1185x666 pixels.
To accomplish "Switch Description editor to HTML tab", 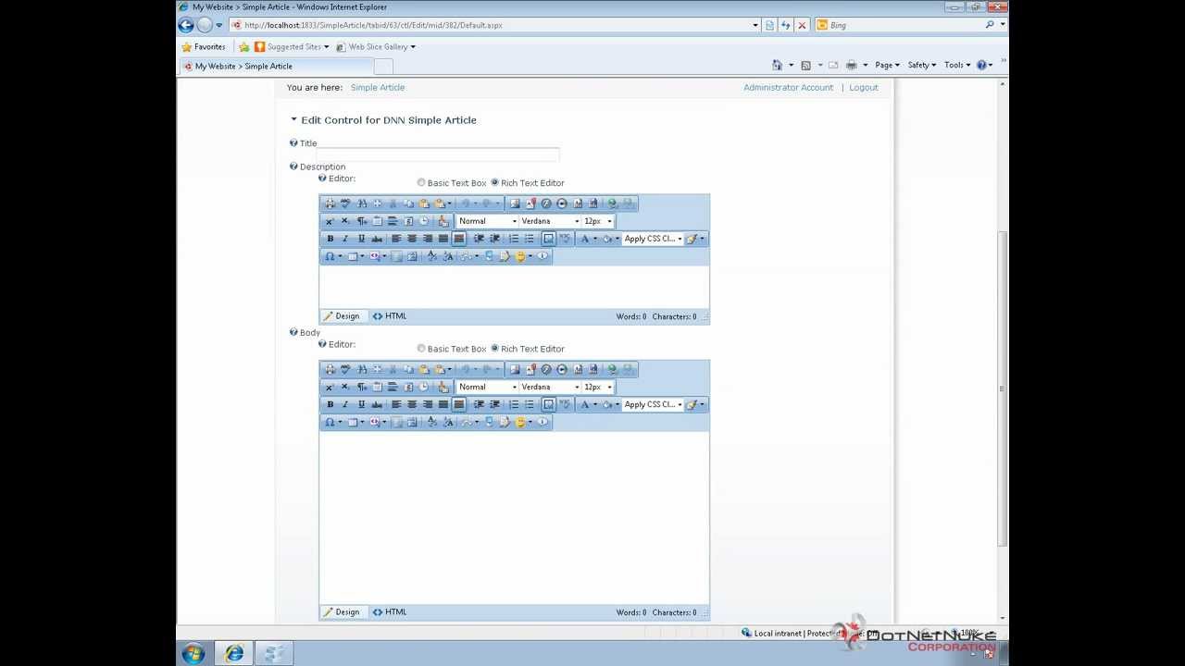I will point(390,316).
